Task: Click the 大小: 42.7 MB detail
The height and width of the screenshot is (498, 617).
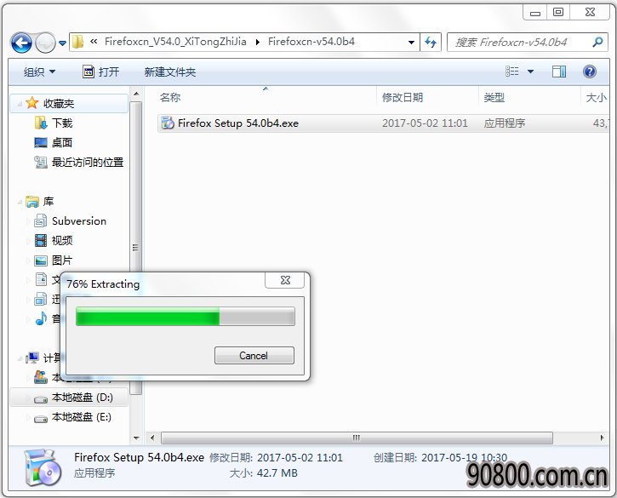Action: click(264, 472)
